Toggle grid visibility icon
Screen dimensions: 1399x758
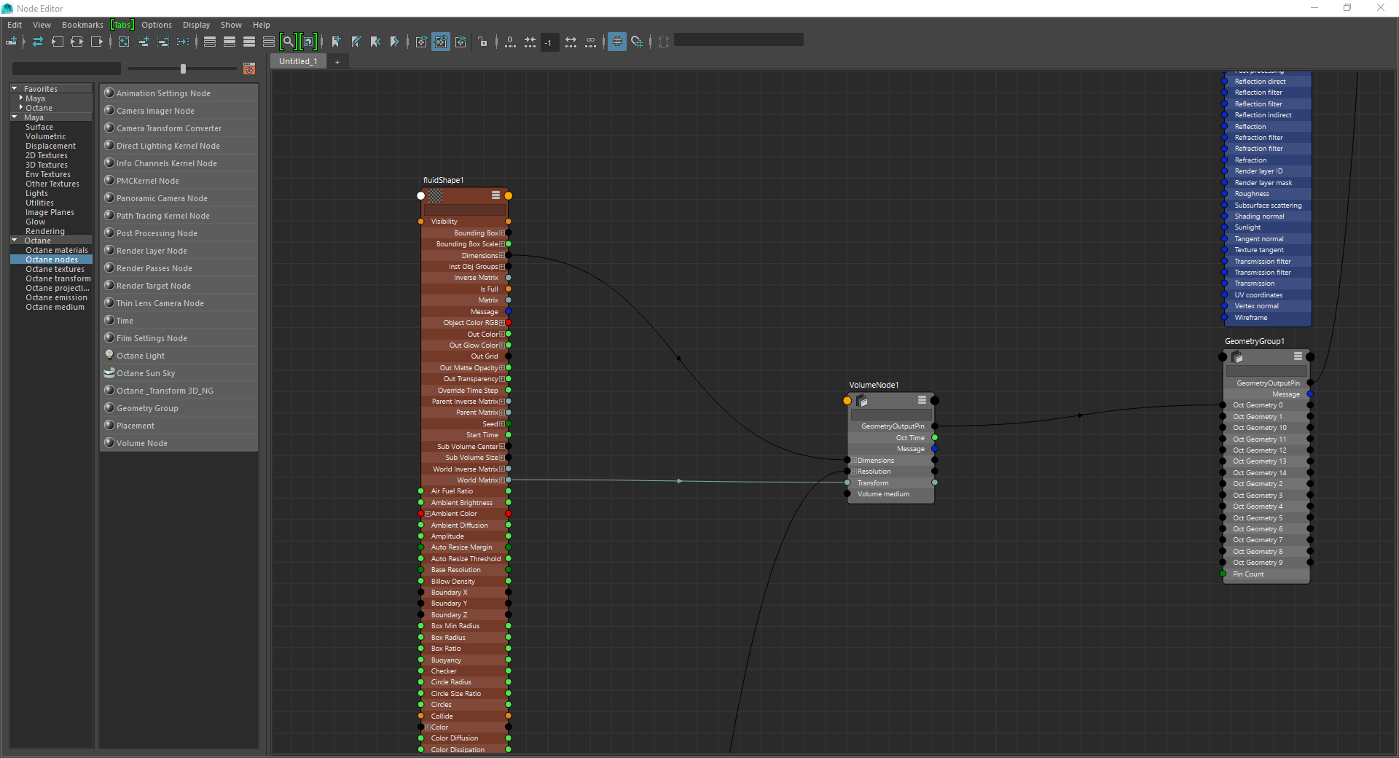tap(617, 42)
